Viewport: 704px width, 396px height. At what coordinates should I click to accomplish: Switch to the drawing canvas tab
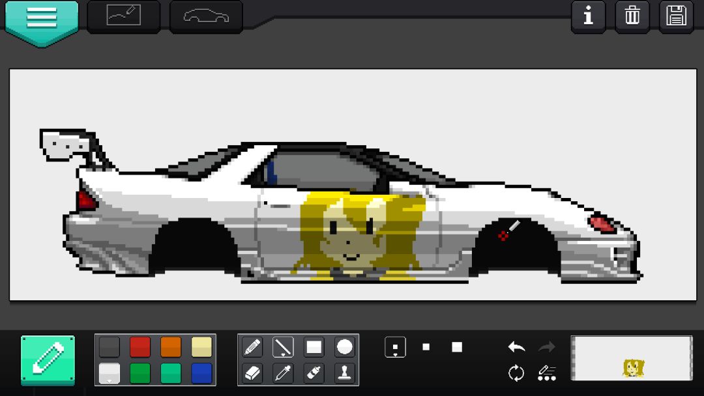pyautogui.click(x=123, y=16)
